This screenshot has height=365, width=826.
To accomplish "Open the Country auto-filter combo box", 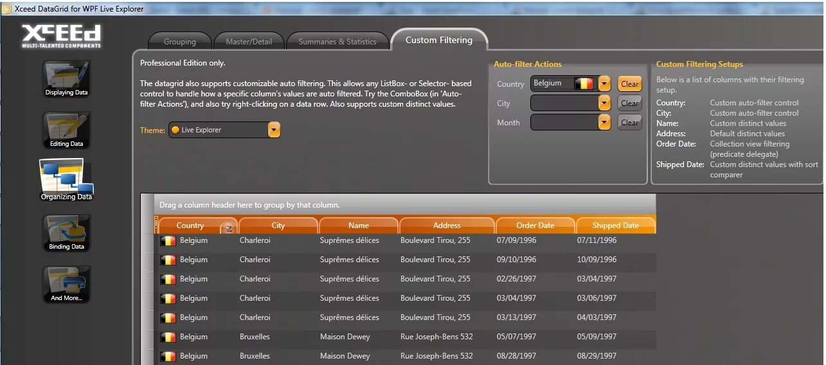I will (604, 84).
